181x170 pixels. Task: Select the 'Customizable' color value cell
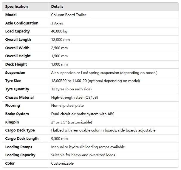point(62,163)
